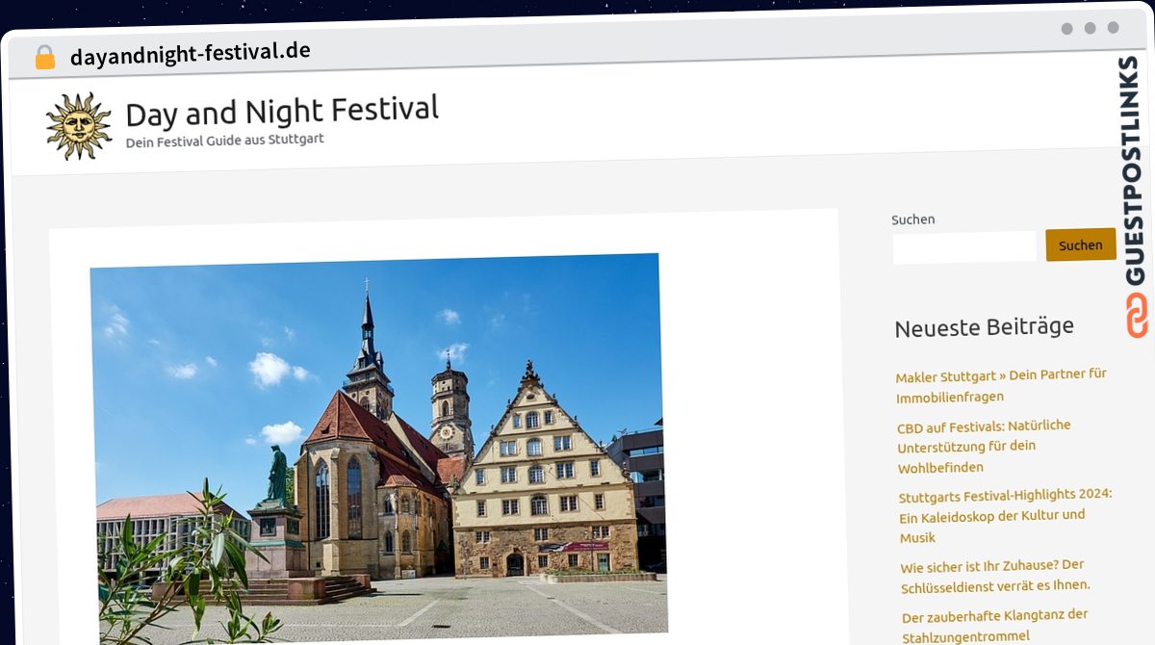Open the Klangtanz der Stahlzungentrommel post
The image size is (1155, 645).
click(995, 625)
